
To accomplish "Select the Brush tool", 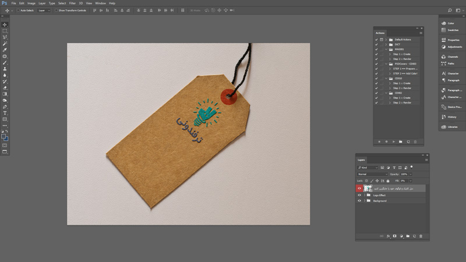I will click(5, 63).
